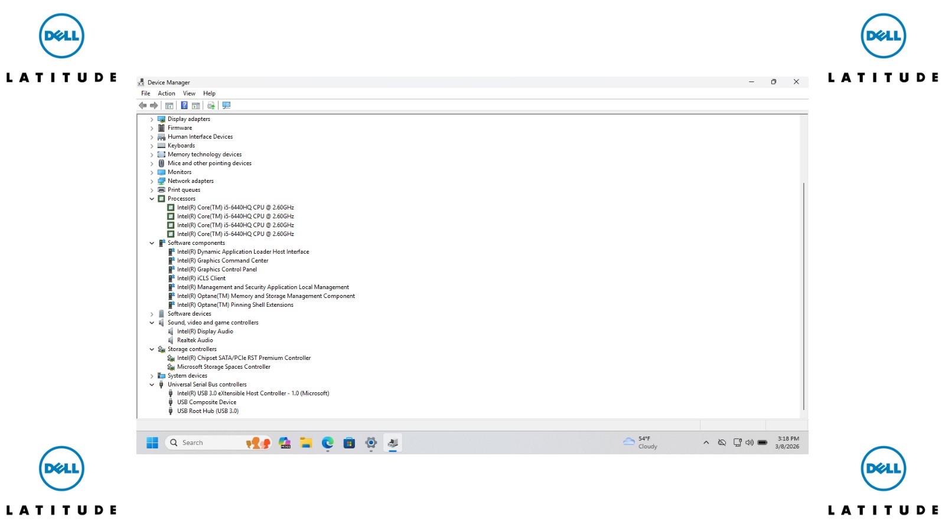The width and height of the screenshot is (945, 531).
Task: Expand the Network adapters category
Action: point(152,181)
